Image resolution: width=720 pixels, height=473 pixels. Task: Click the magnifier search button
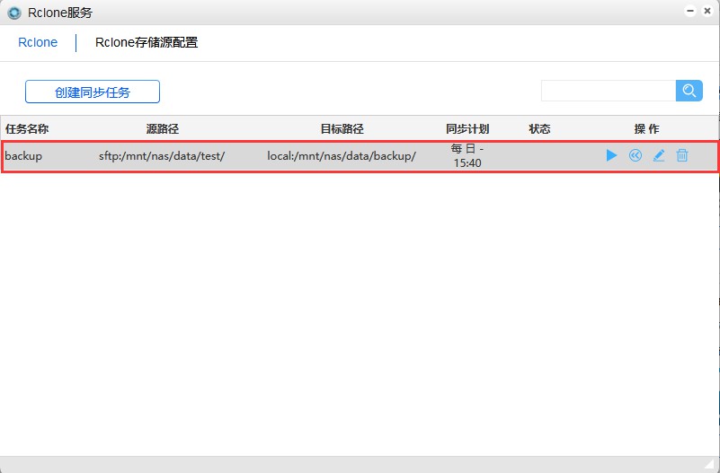689,91
